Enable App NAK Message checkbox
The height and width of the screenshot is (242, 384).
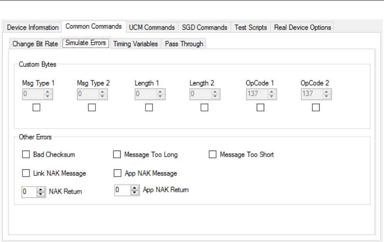pyautogui.click(x=117, y=173)
